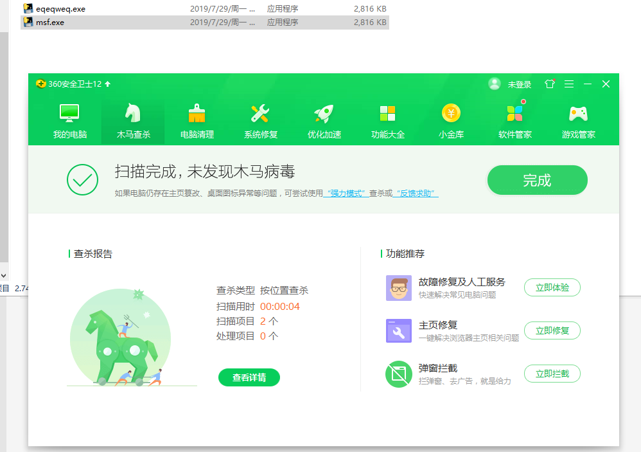Click the 木马查杀 tab label

133,134
